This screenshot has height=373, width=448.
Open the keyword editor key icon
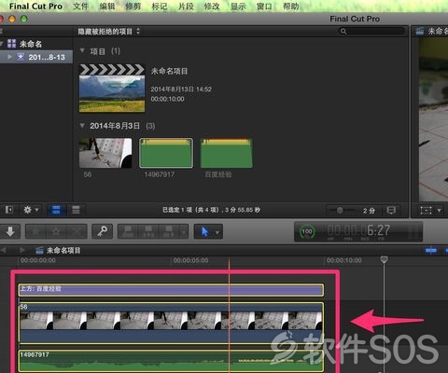(x=103, y=231)
